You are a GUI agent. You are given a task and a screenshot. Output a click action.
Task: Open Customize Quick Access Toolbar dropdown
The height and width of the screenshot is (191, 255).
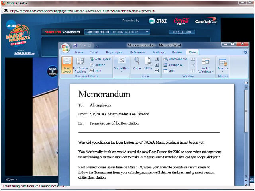point(97,45)
